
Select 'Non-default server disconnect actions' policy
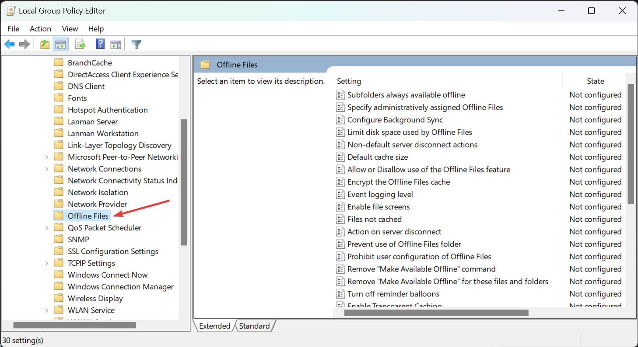(412, 144)
